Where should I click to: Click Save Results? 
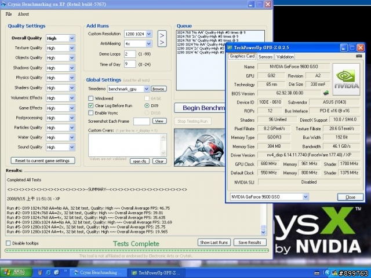click(250, 242)
